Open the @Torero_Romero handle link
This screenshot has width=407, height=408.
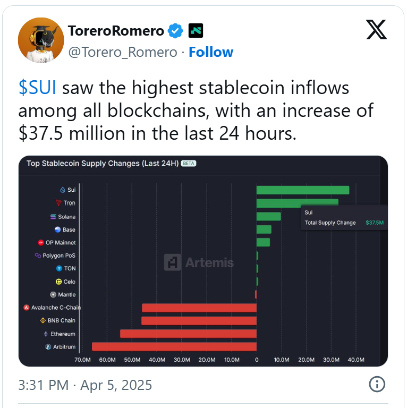tap(123, 52)
